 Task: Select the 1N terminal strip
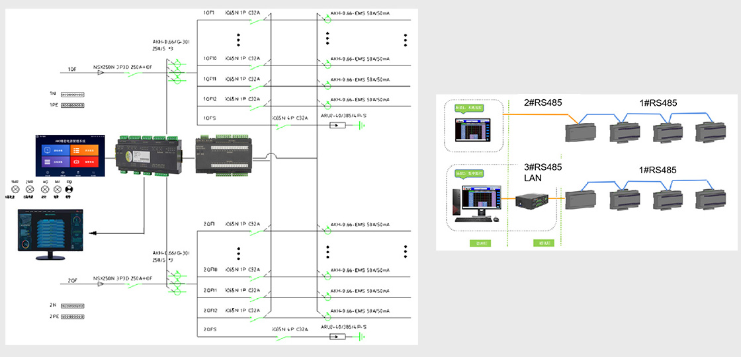tap(73, 95)
